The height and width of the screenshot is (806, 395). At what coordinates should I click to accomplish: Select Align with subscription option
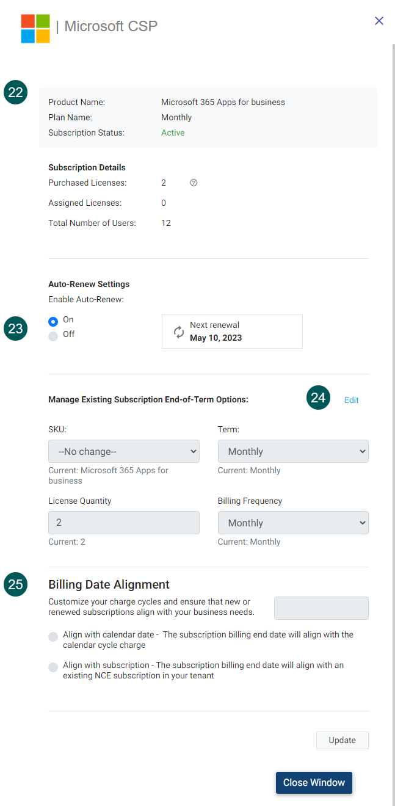point(53,667)
